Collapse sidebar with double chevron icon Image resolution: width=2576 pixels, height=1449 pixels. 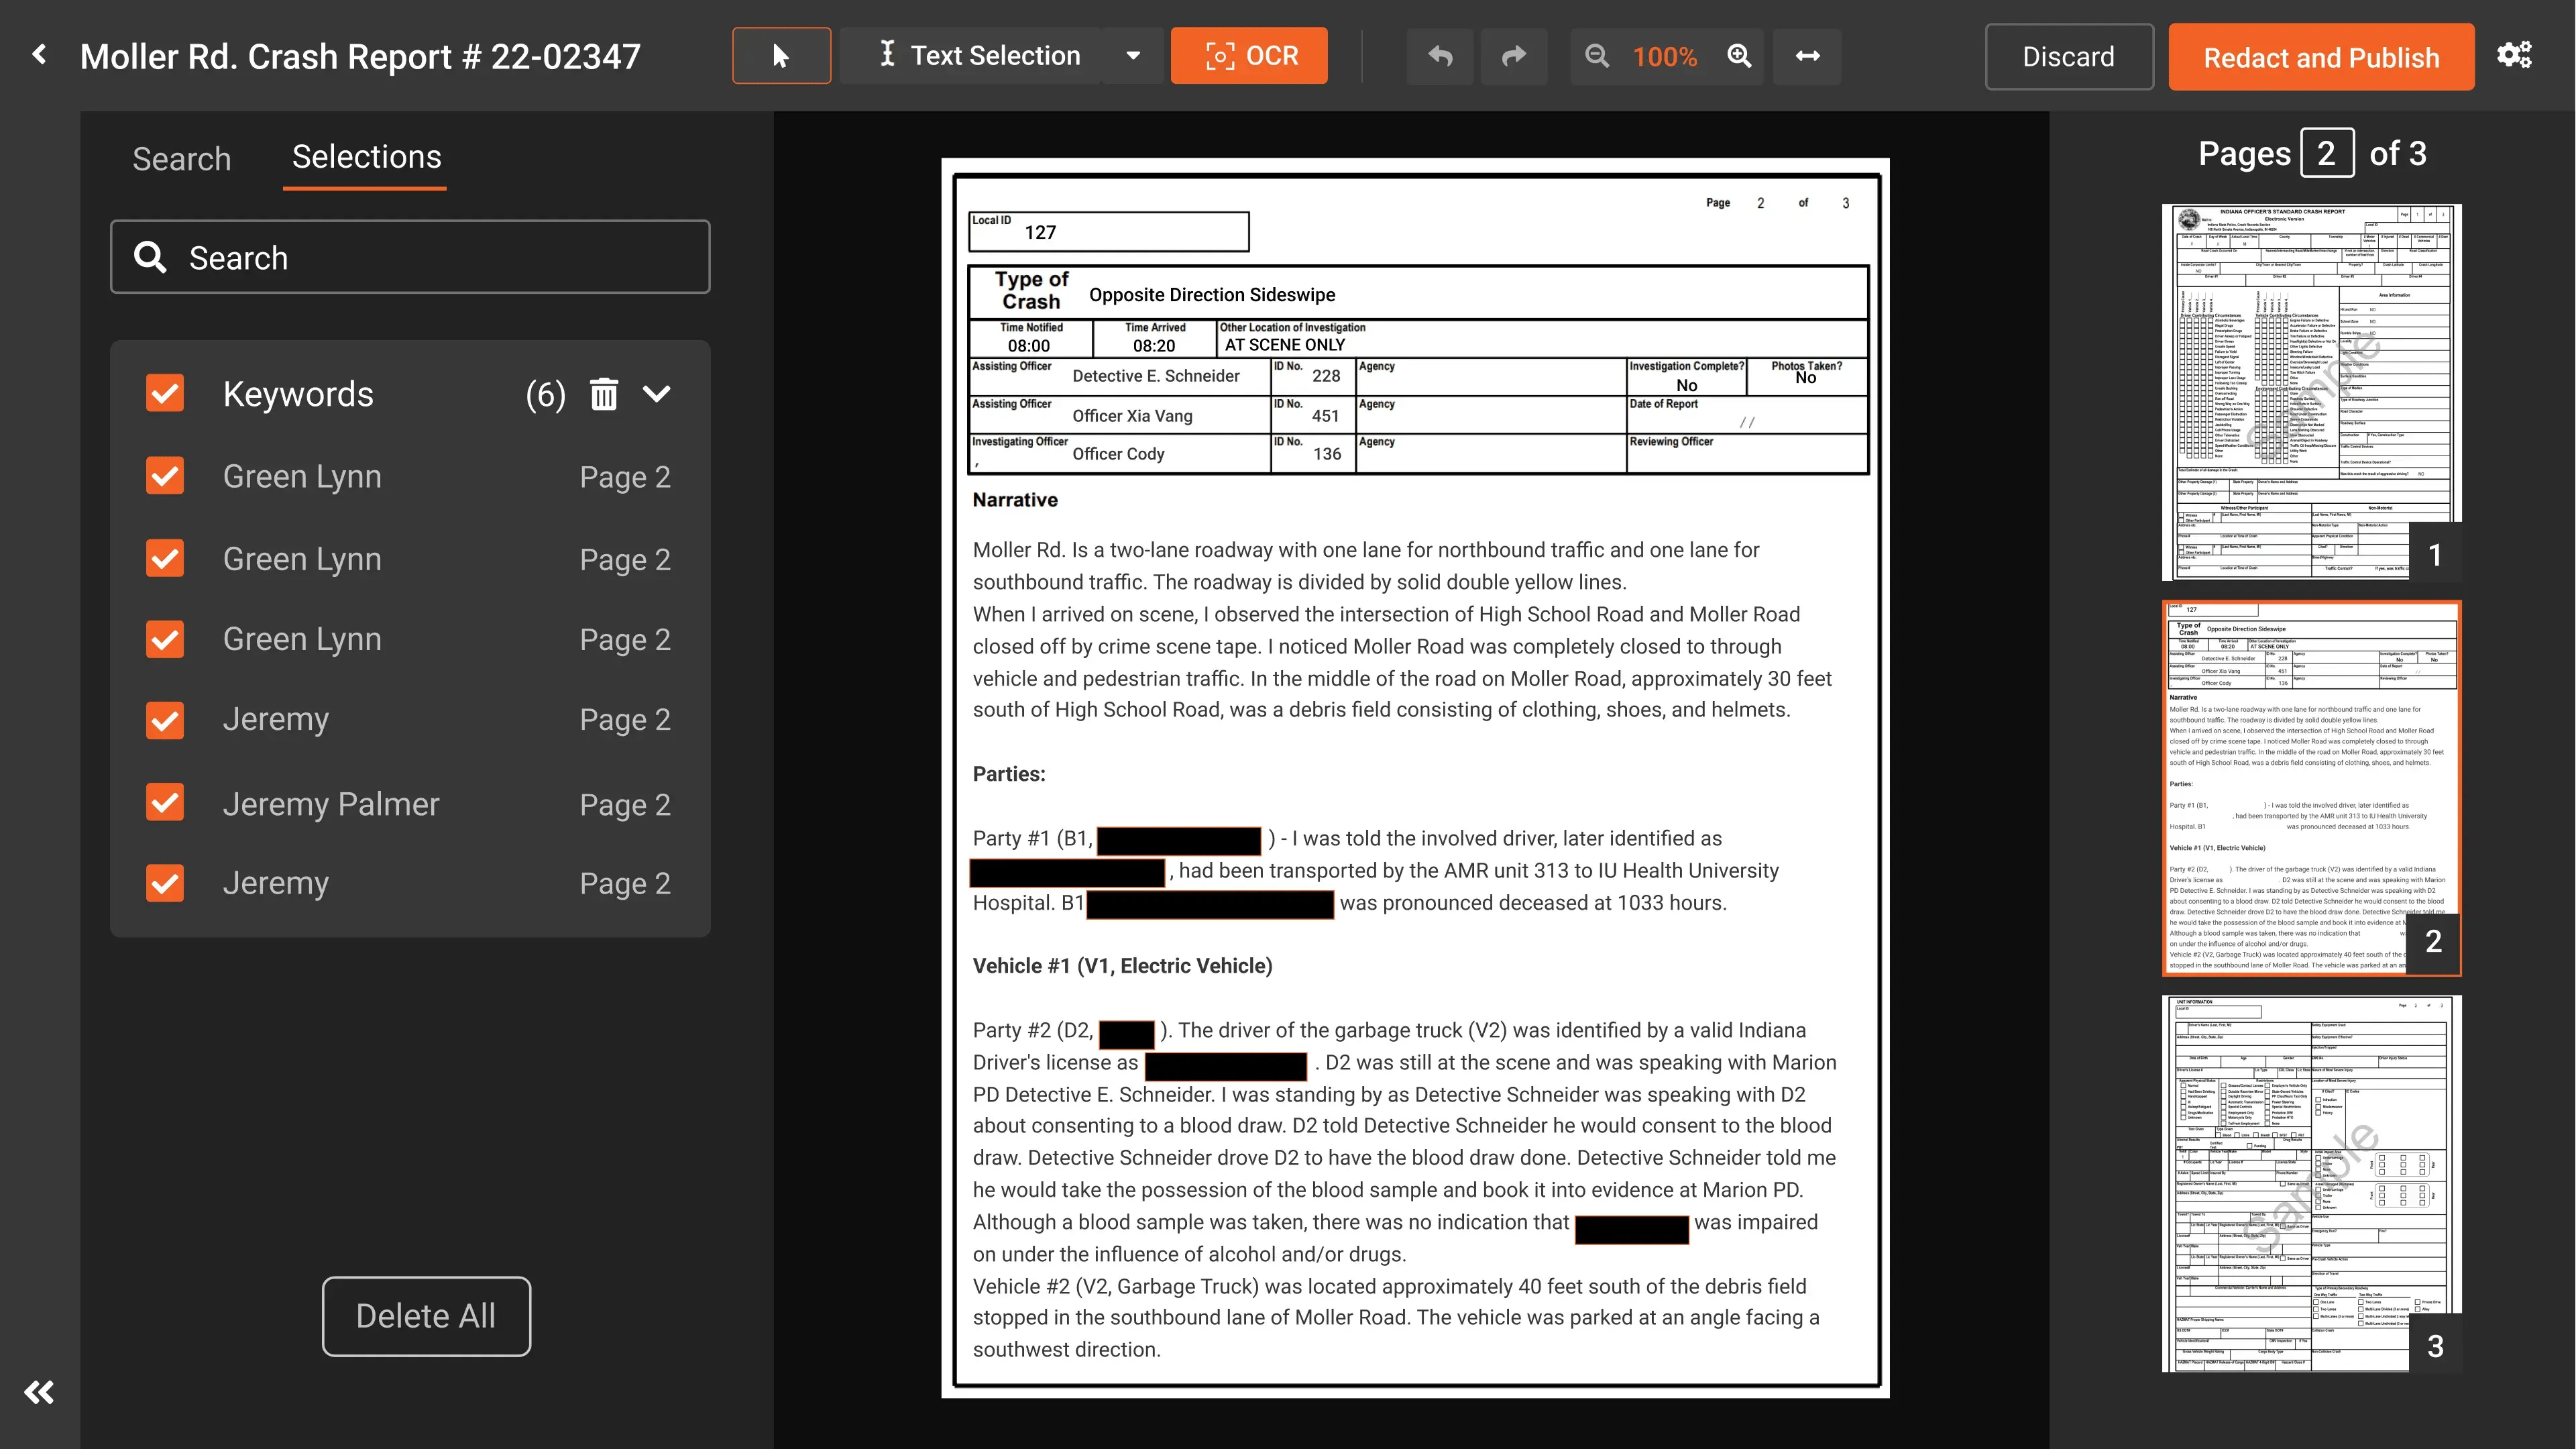39,1391
